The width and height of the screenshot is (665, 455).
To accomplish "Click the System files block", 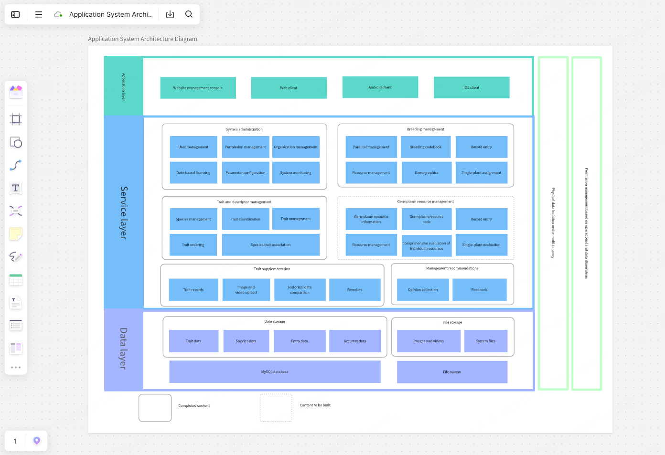I will pos(486,341).
